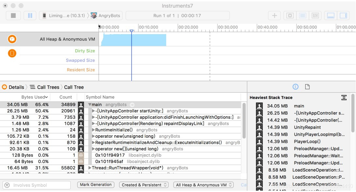The width and height of the screenshot is (356, 192).
Task: Click the stack trace panel vertical scrollbar
Action: pyautogui.click(x=353, y=113)
